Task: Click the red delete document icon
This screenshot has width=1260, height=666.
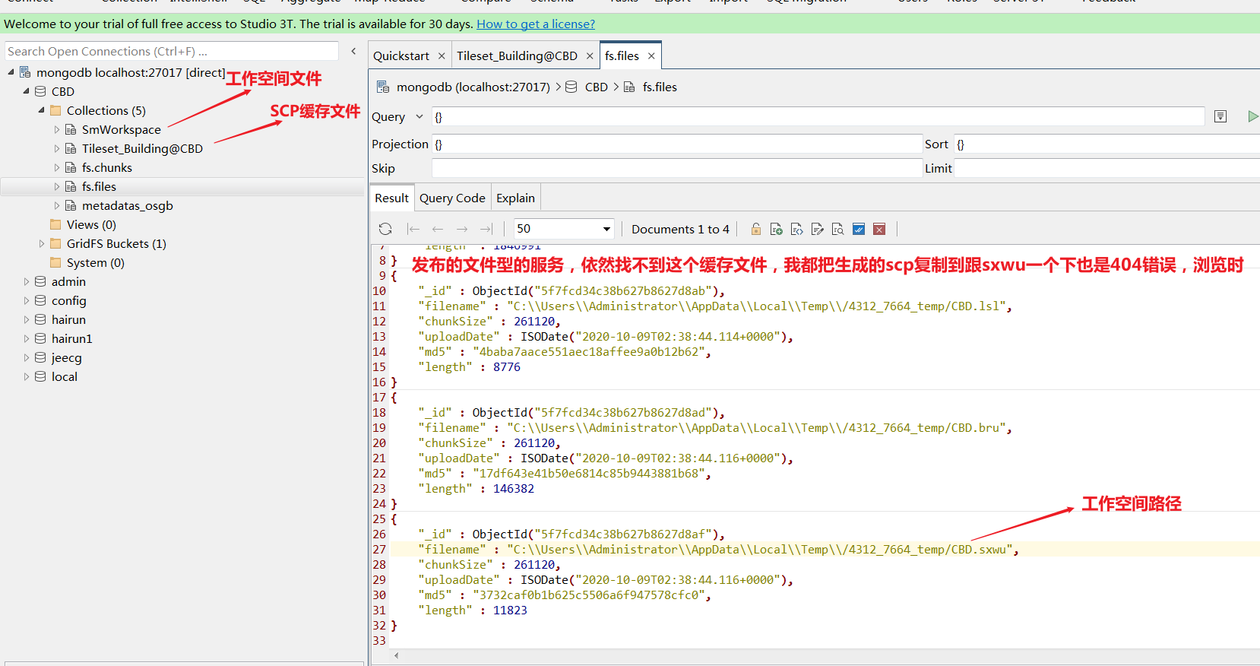Action: (x=879, y=229)
